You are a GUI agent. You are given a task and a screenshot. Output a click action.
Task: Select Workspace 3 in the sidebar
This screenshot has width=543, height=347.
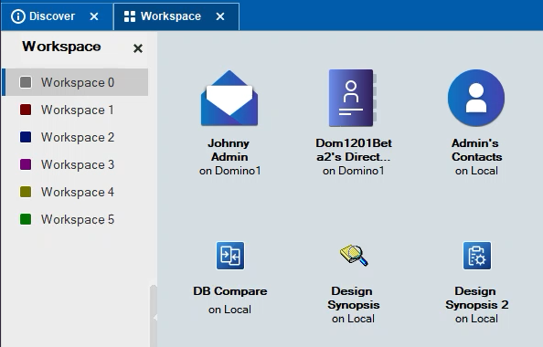coord(75,164)
